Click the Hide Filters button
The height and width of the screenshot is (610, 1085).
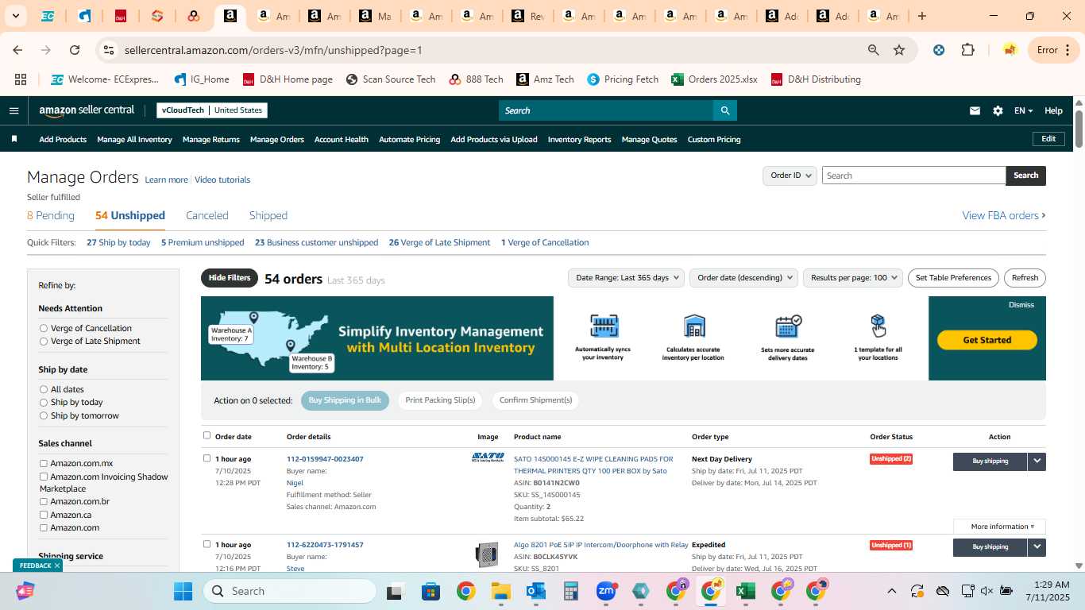(230, 278)
